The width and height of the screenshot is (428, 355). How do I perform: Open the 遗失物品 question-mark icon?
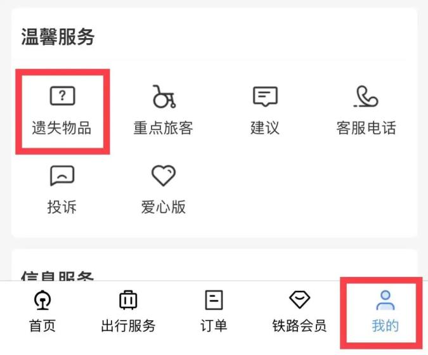click(62, 96)
